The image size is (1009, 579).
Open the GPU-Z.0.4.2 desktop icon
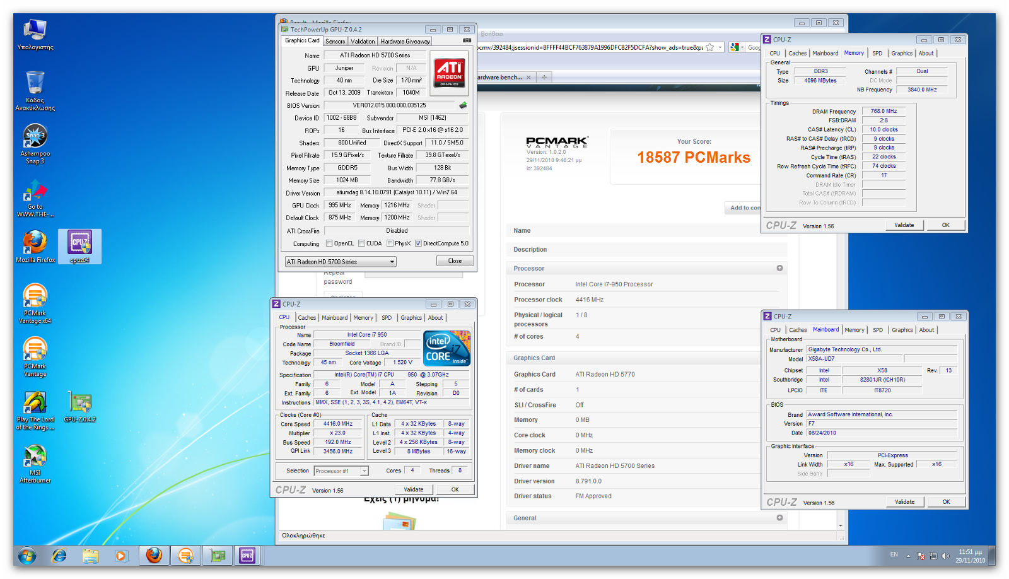(x=80, y=407)
